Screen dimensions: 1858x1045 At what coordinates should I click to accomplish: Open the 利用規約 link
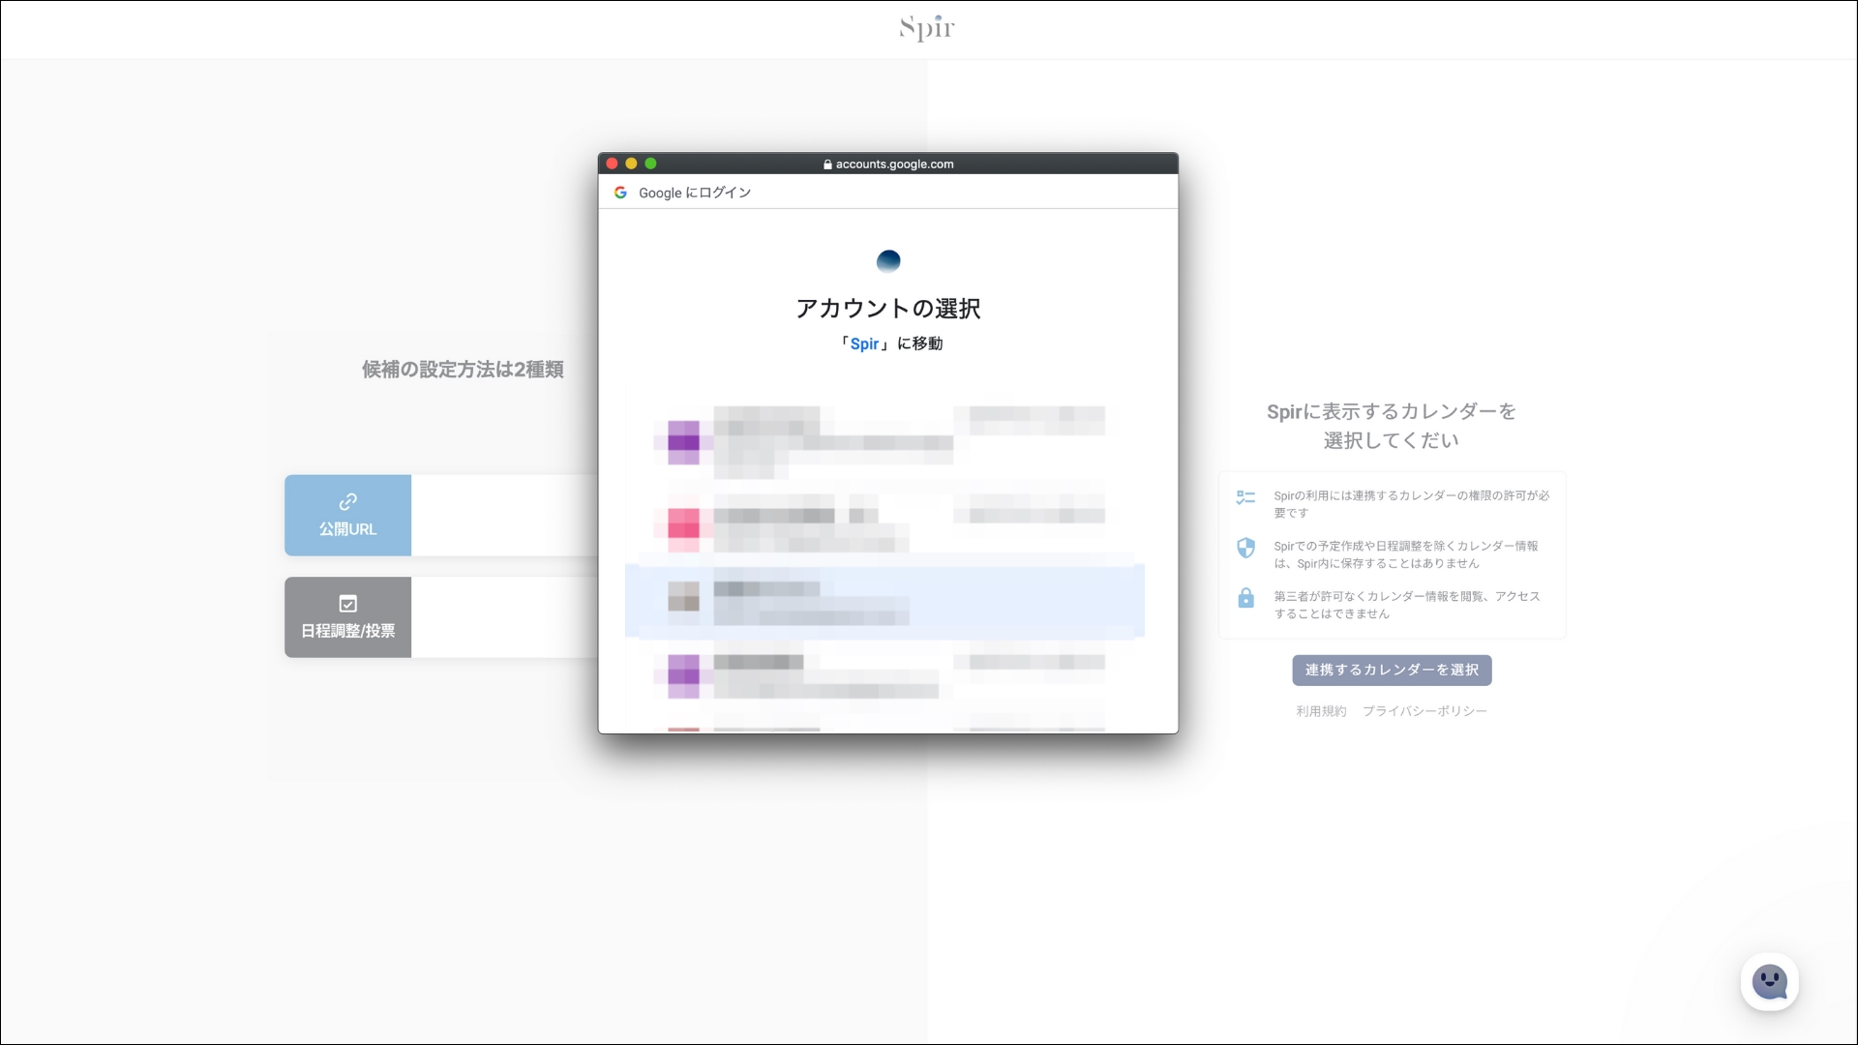point(1320,711)
